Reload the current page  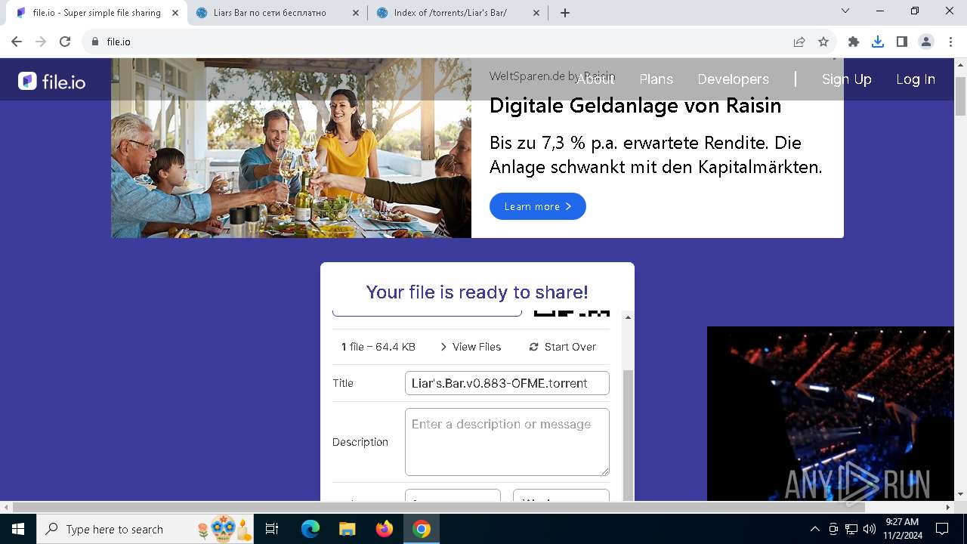(65, 42)
